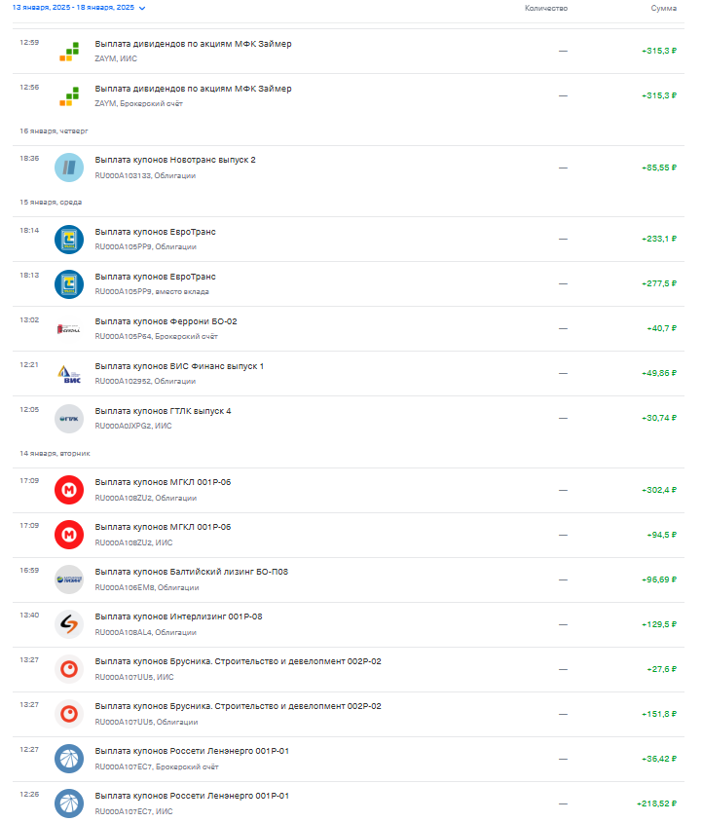Click the amount +36,42 ₽
This screenshot has height=822, width=703.
point(659,759)
